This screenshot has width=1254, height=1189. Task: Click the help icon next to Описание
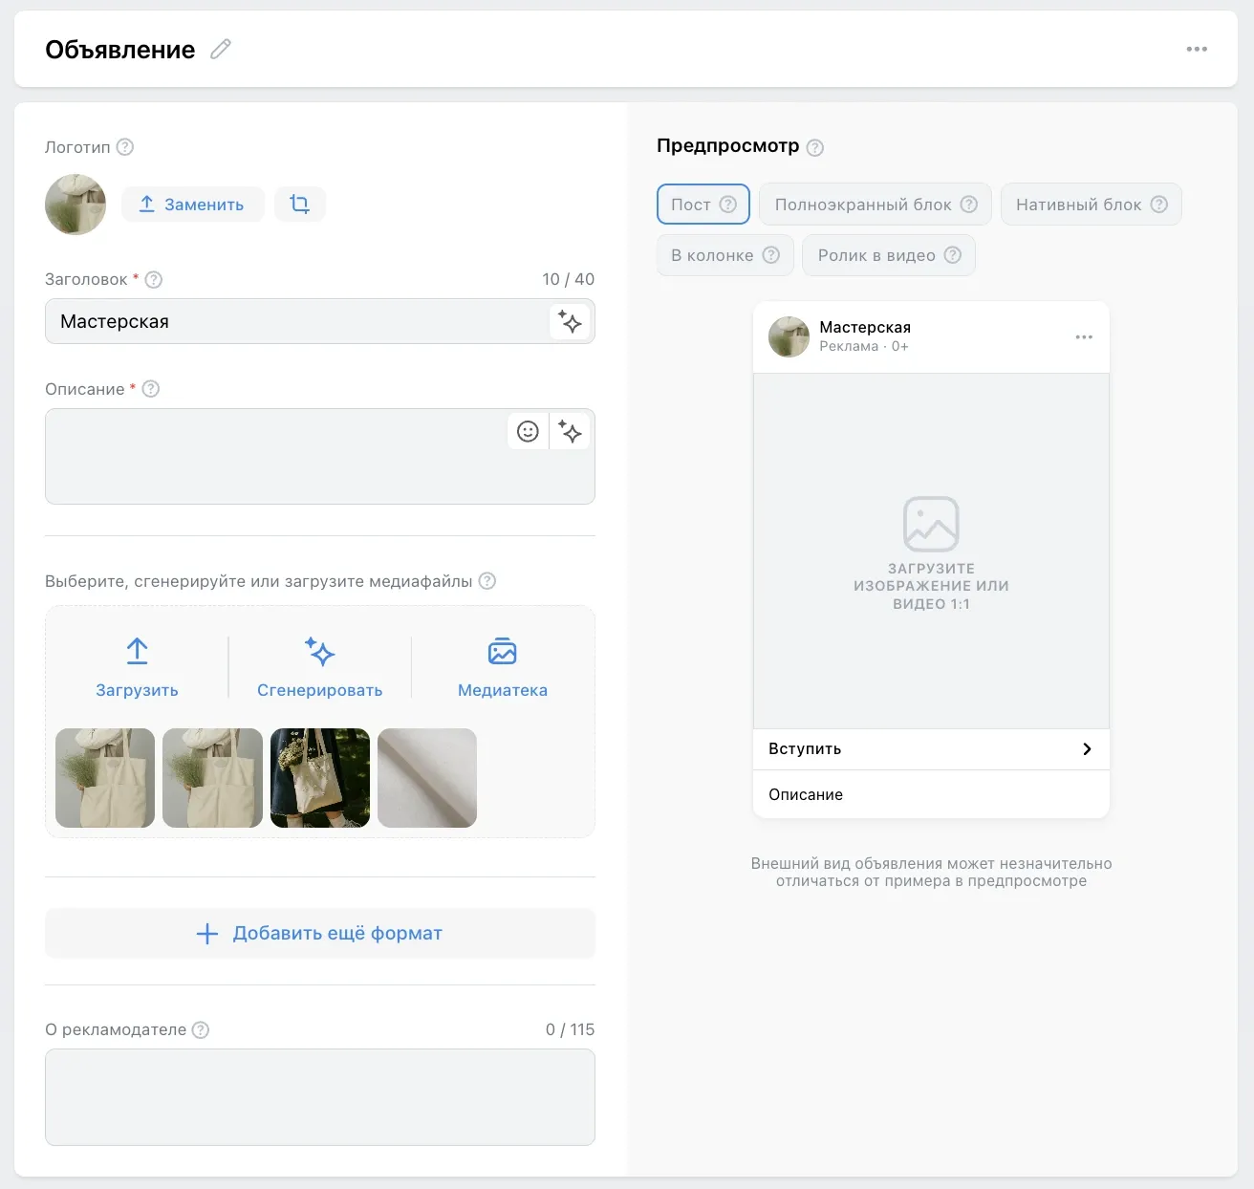click(x=151, y=389)
